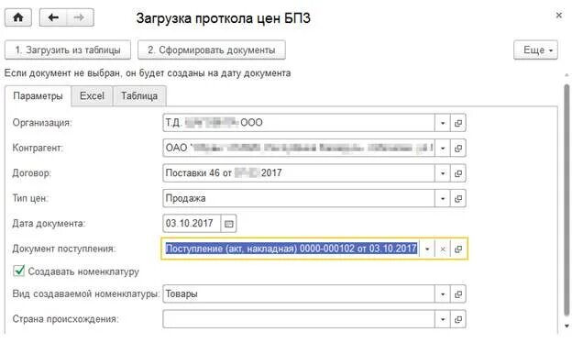572x343 pixels.
Task: Open the Тип цен item via open icon
Action: [x=458, y=198]
